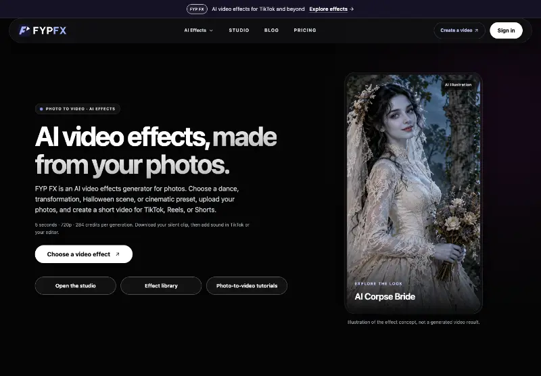Screen dimensions: 541x376
Task: Click the FYPFX logo icon
Action: tap(24, 30)
